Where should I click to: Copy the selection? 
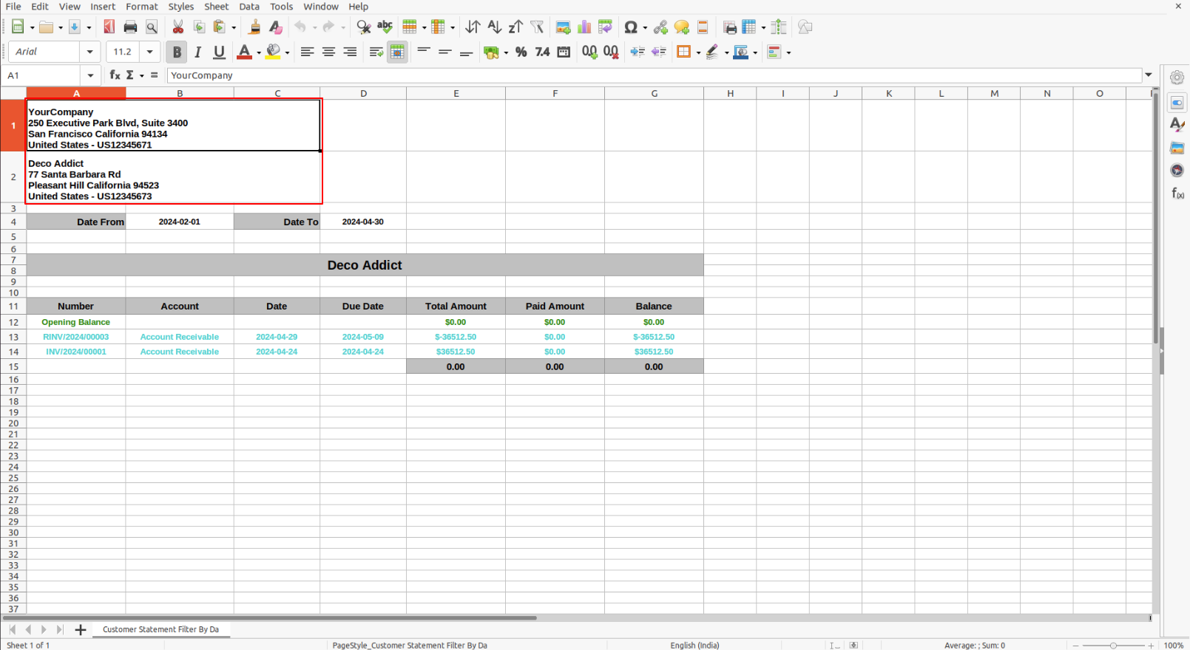tap(199, 27)
